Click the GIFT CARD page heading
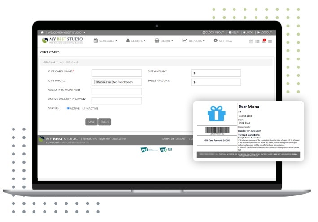The width and height of the screenshot is (318, 222). [x=50, y=52]
